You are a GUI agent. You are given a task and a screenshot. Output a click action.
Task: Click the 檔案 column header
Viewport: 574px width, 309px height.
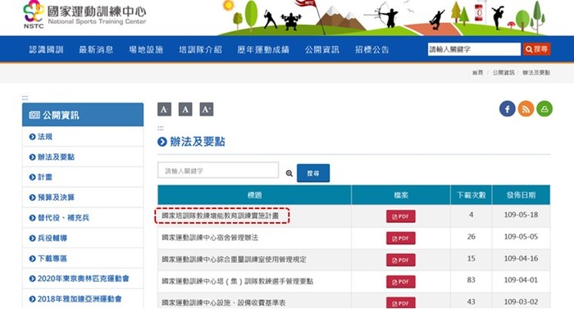(401, 195)
